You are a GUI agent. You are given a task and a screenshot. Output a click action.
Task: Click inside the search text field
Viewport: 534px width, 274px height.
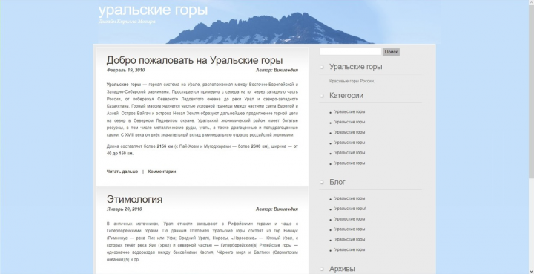(350, 52)
